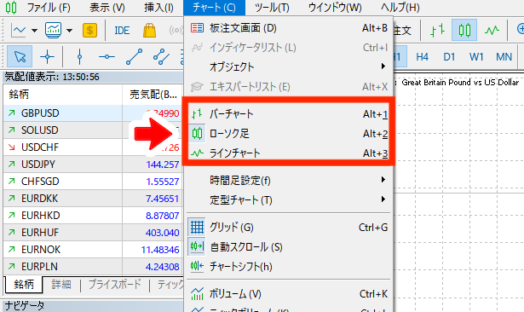This screenshot has height=312, width=524.
Task: Toggle グリッド (G) display
Action: coord(289,228)
